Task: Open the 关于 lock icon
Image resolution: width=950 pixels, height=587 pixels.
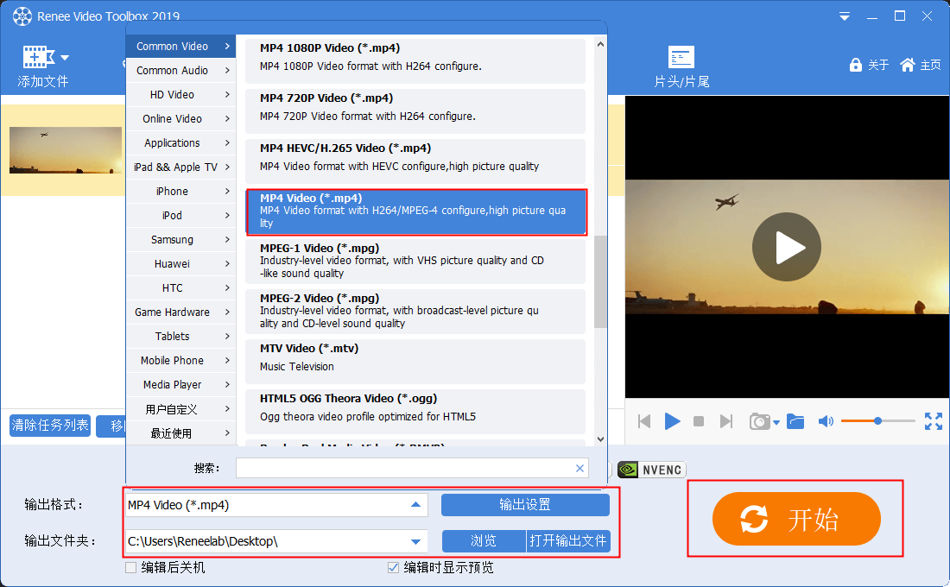Action: (855, 65)
